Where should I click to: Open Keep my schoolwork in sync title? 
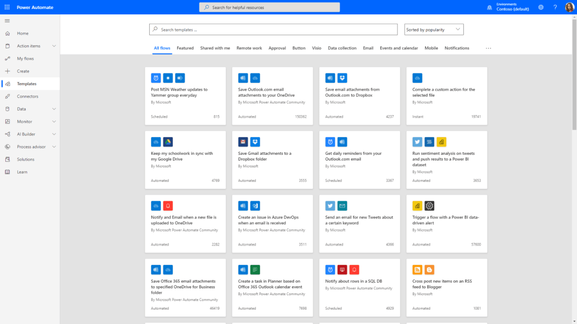pyautogui.click(x=182, y=156)
